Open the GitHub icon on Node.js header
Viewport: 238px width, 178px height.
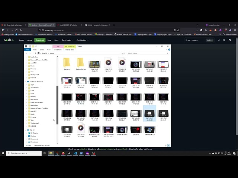coord(230,40)
